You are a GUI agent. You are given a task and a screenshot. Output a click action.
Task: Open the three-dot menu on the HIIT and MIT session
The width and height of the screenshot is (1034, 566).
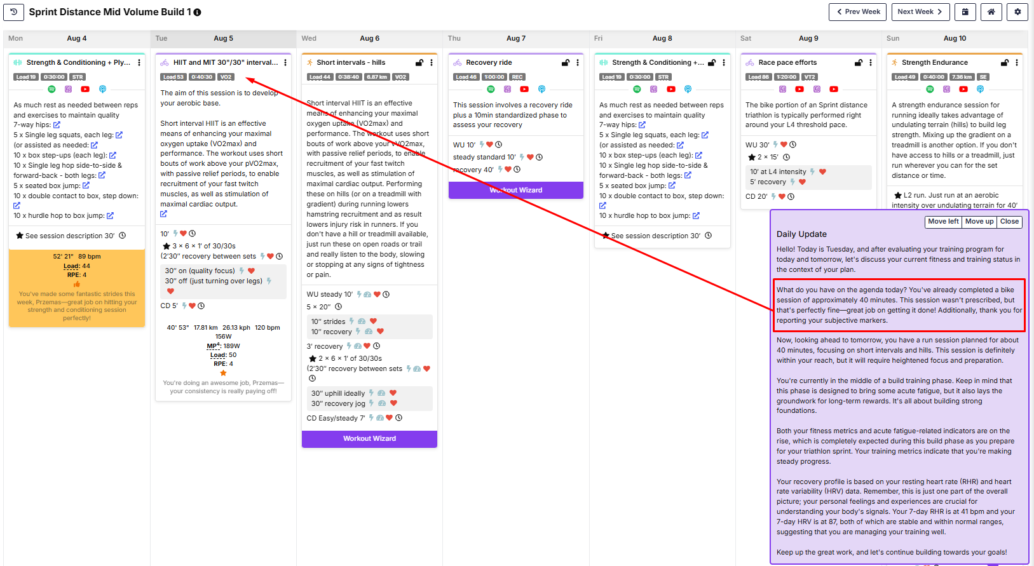(x=285, y=63)
